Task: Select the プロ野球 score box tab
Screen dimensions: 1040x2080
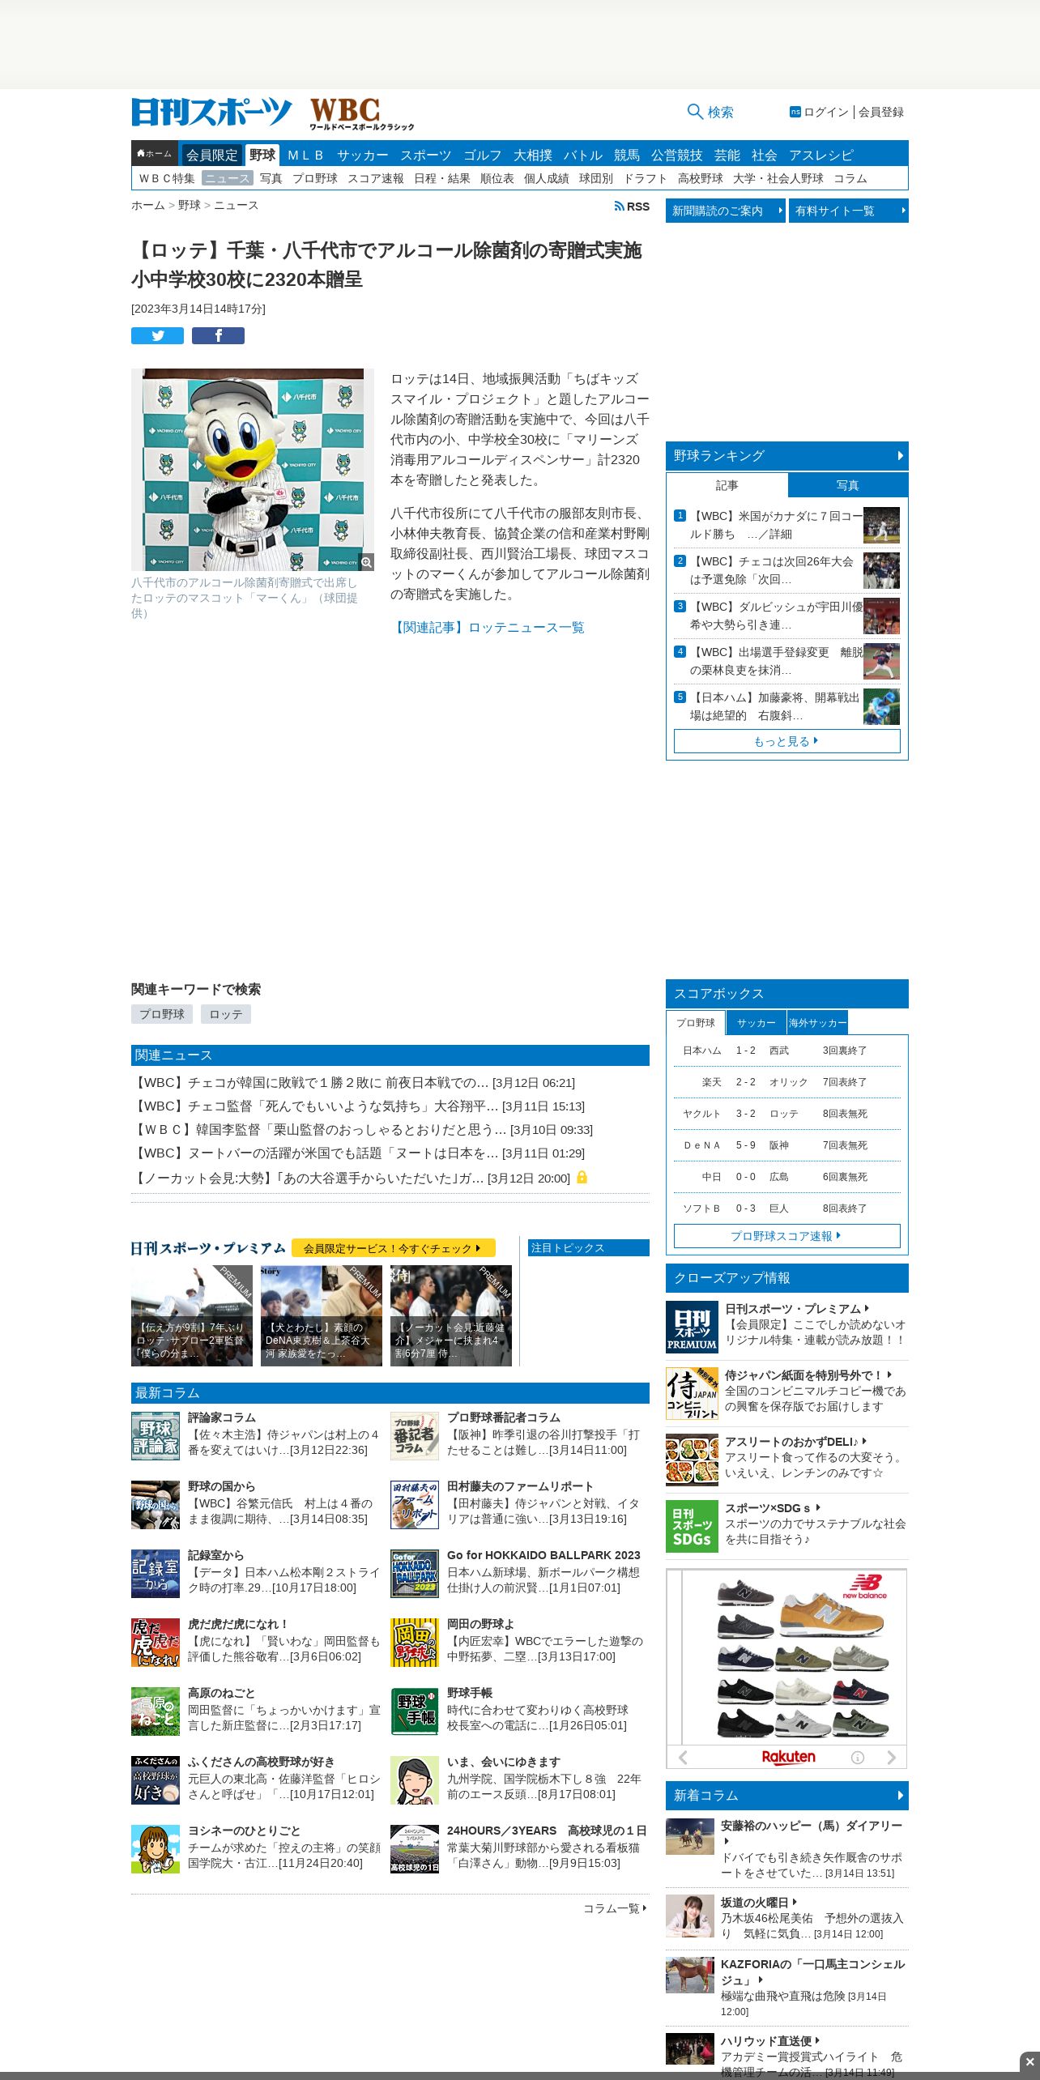Action: (x=696, y=1023)
